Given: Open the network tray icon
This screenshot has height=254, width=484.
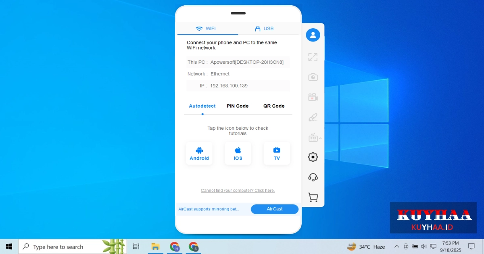Looking at the screenshot, I should pos(433,246).
